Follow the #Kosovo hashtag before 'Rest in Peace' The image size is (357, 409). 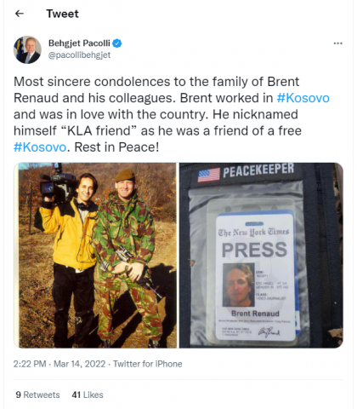pyautogui.click(x=40, y=147)
